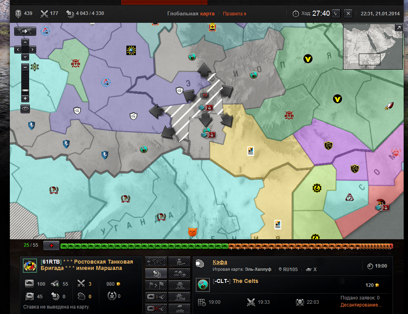Open the Кэфа province link

point(220,262)
